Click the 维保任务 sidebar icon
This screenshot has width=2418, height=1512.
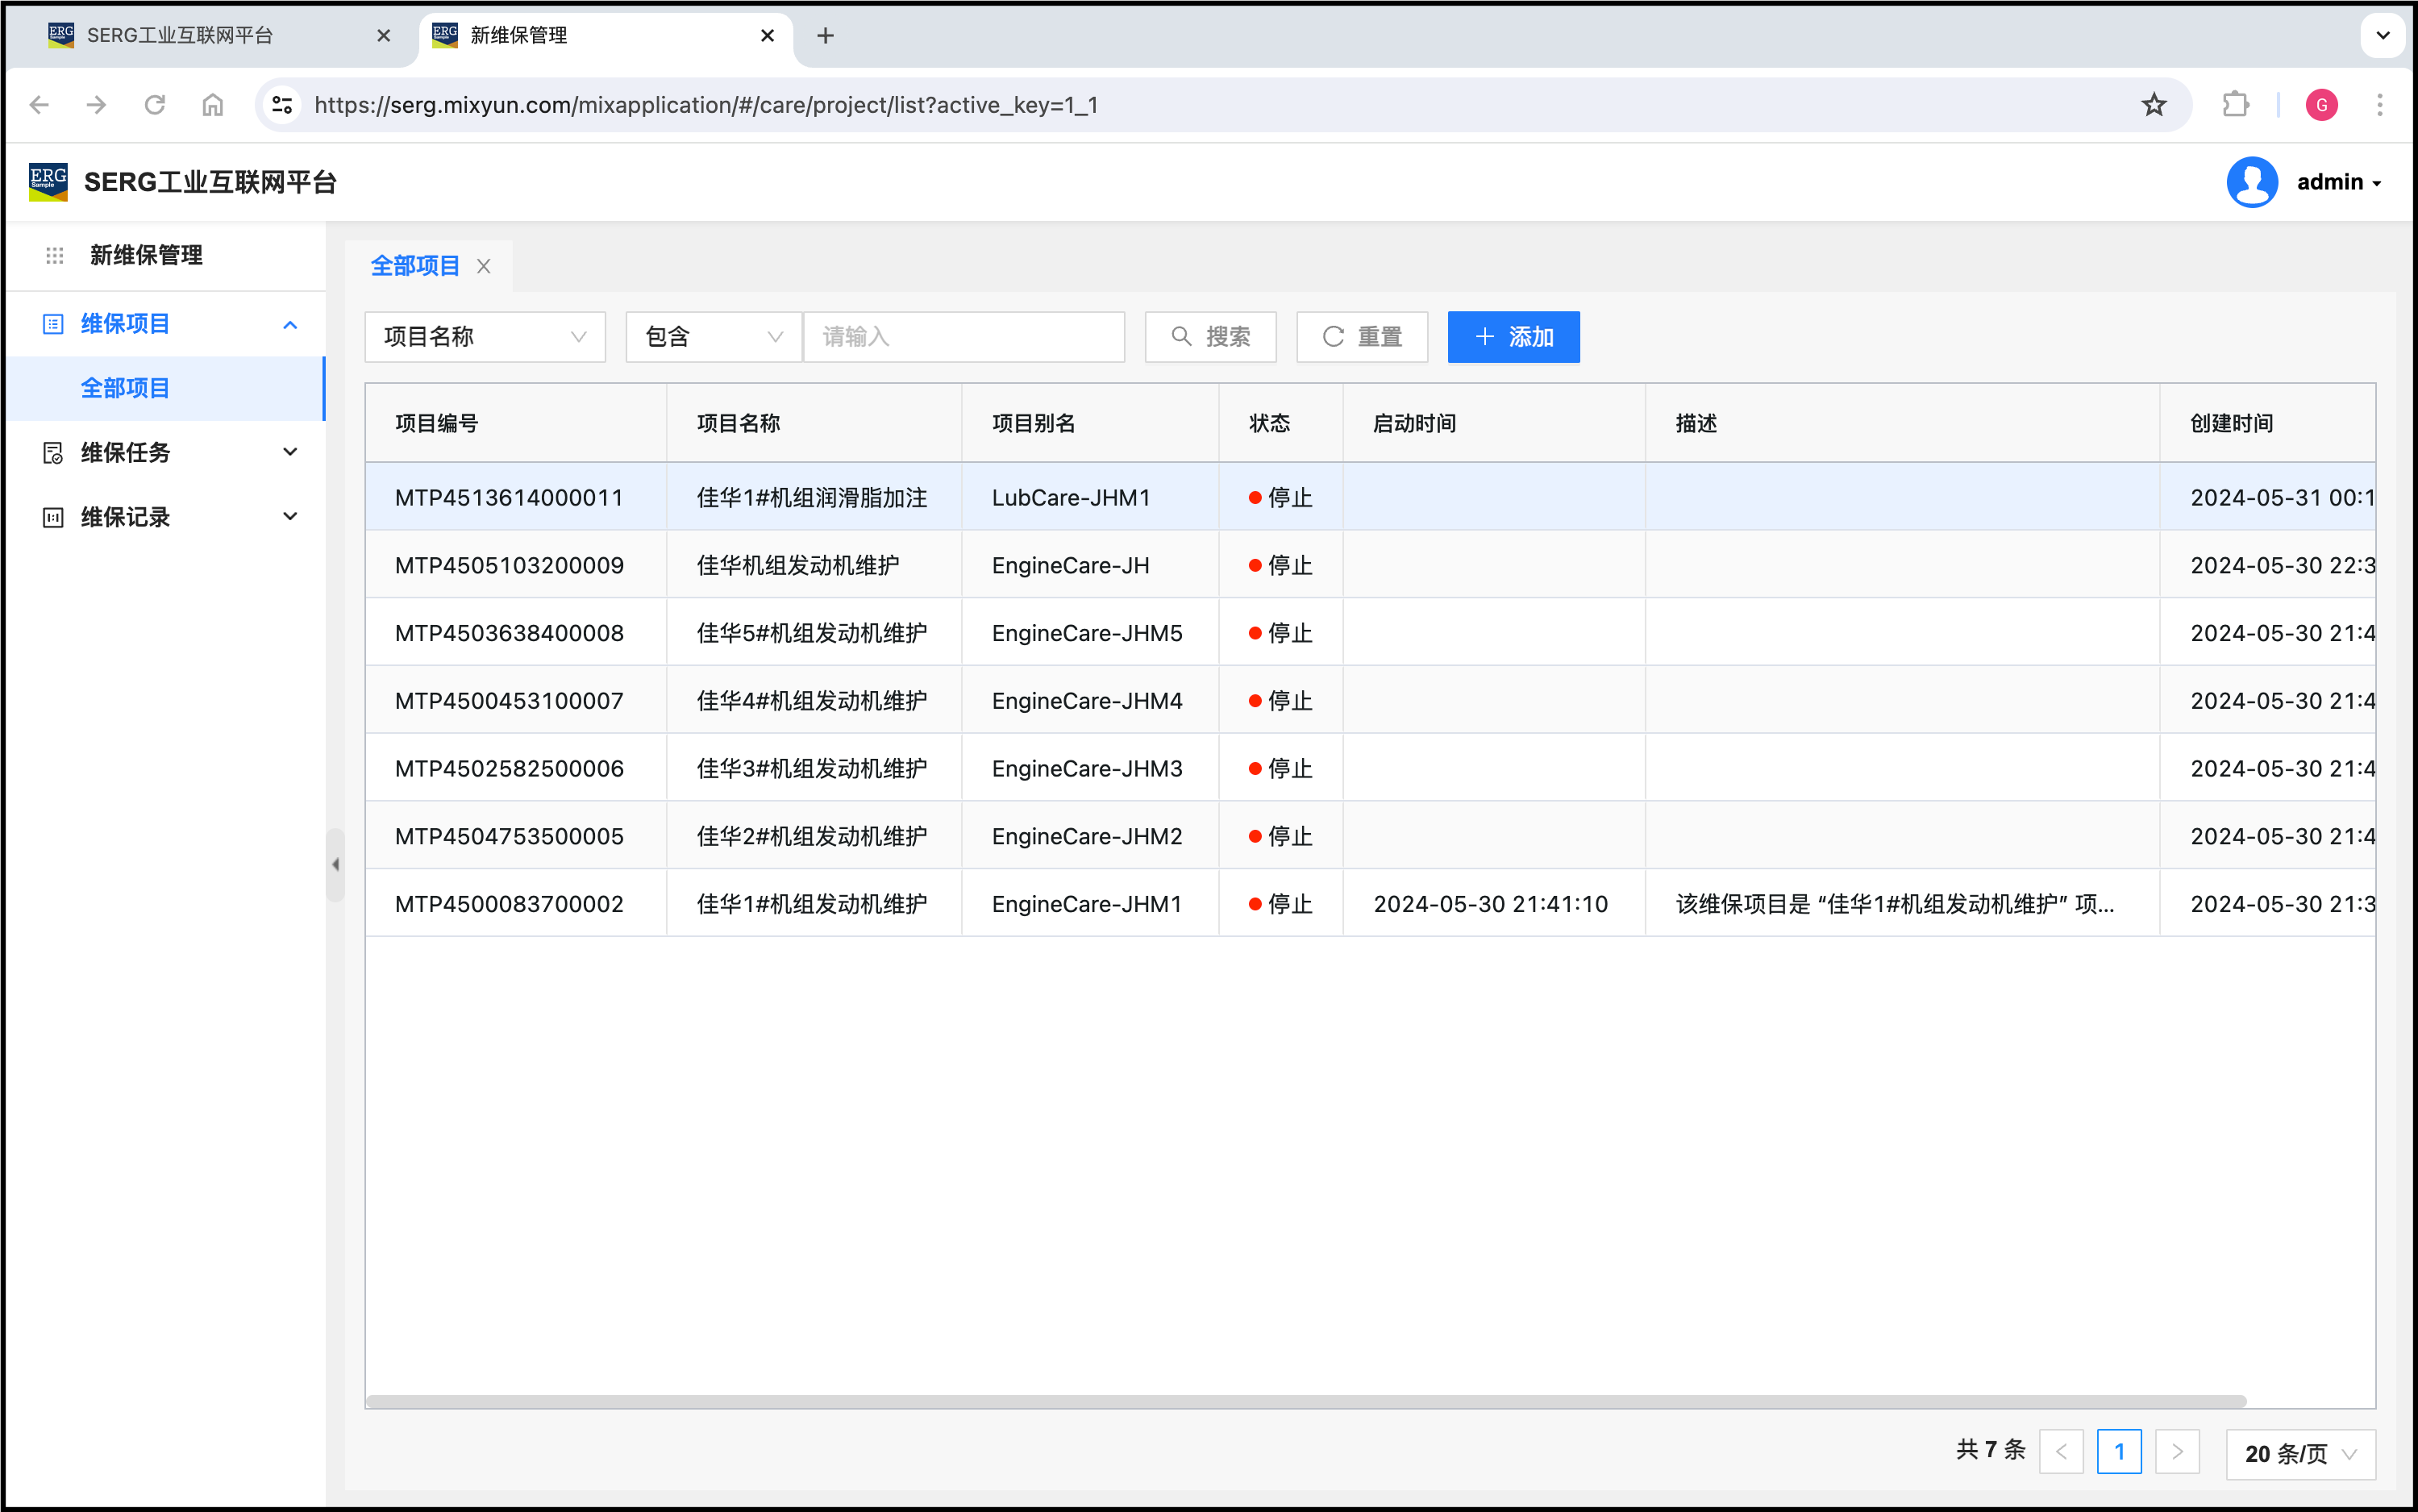pos(53,453)
